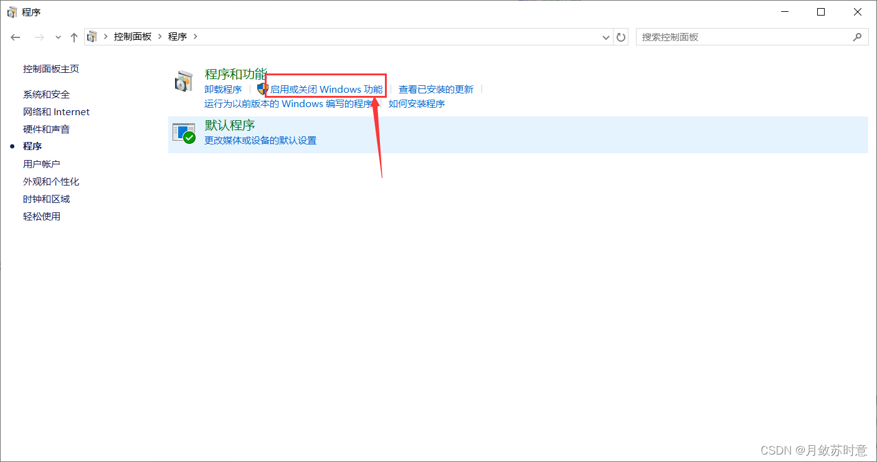Expand chevron after 程序 breadcrumb
Image resolution: width=877 pixels, height=462 pixels.
click(196, 37)
